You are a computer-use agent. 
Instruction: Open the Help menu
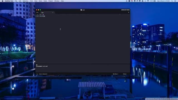click(x=62, y=1)
